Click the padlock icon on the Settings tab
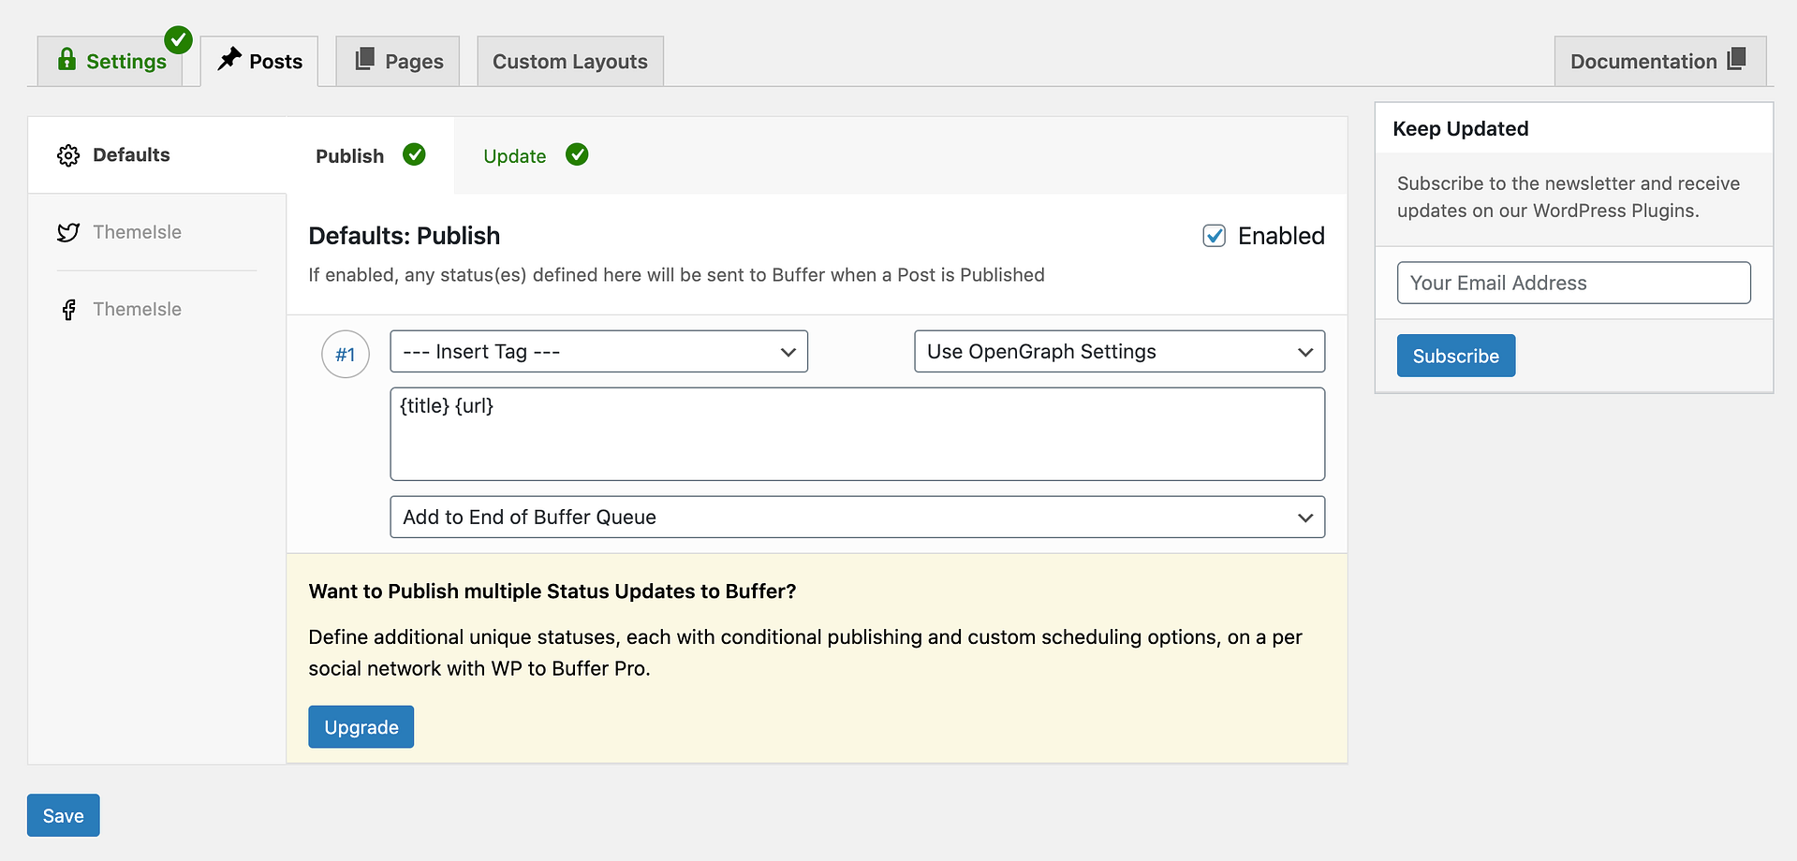This screenshot has height=861, width=1797. (x=66, y=60)
